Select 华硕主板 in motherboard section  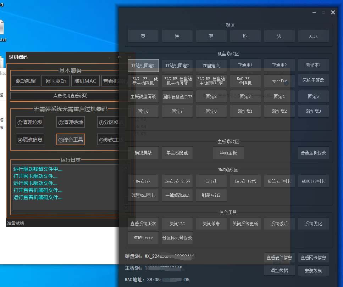(x=228, y=153)
